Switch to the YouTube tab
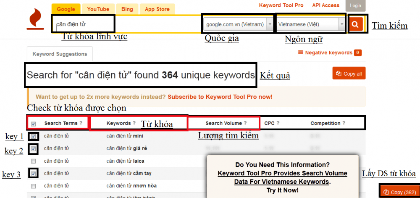 pos(98,9)
